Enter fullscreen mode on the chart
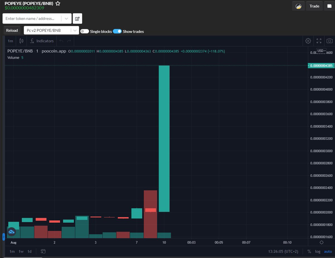 (x=319, y=41)
